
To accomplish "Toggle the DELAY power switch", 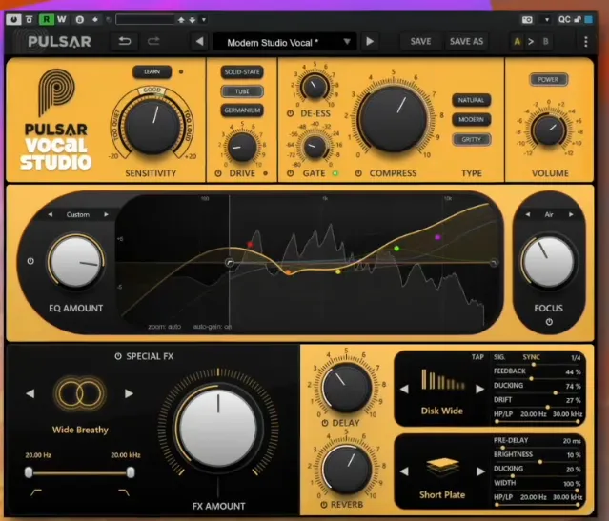I will pyautogui.click(x=325, y=423).
